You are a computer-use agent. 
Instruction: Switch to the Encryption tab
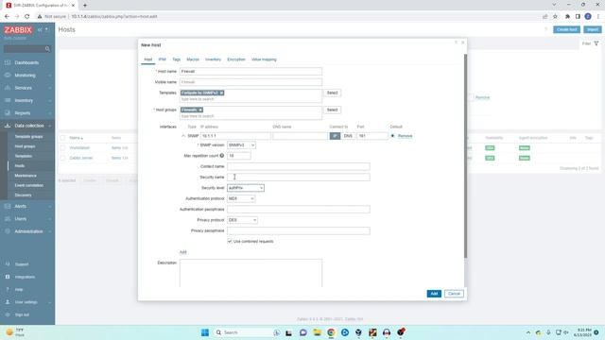click(x=236, y=59)
